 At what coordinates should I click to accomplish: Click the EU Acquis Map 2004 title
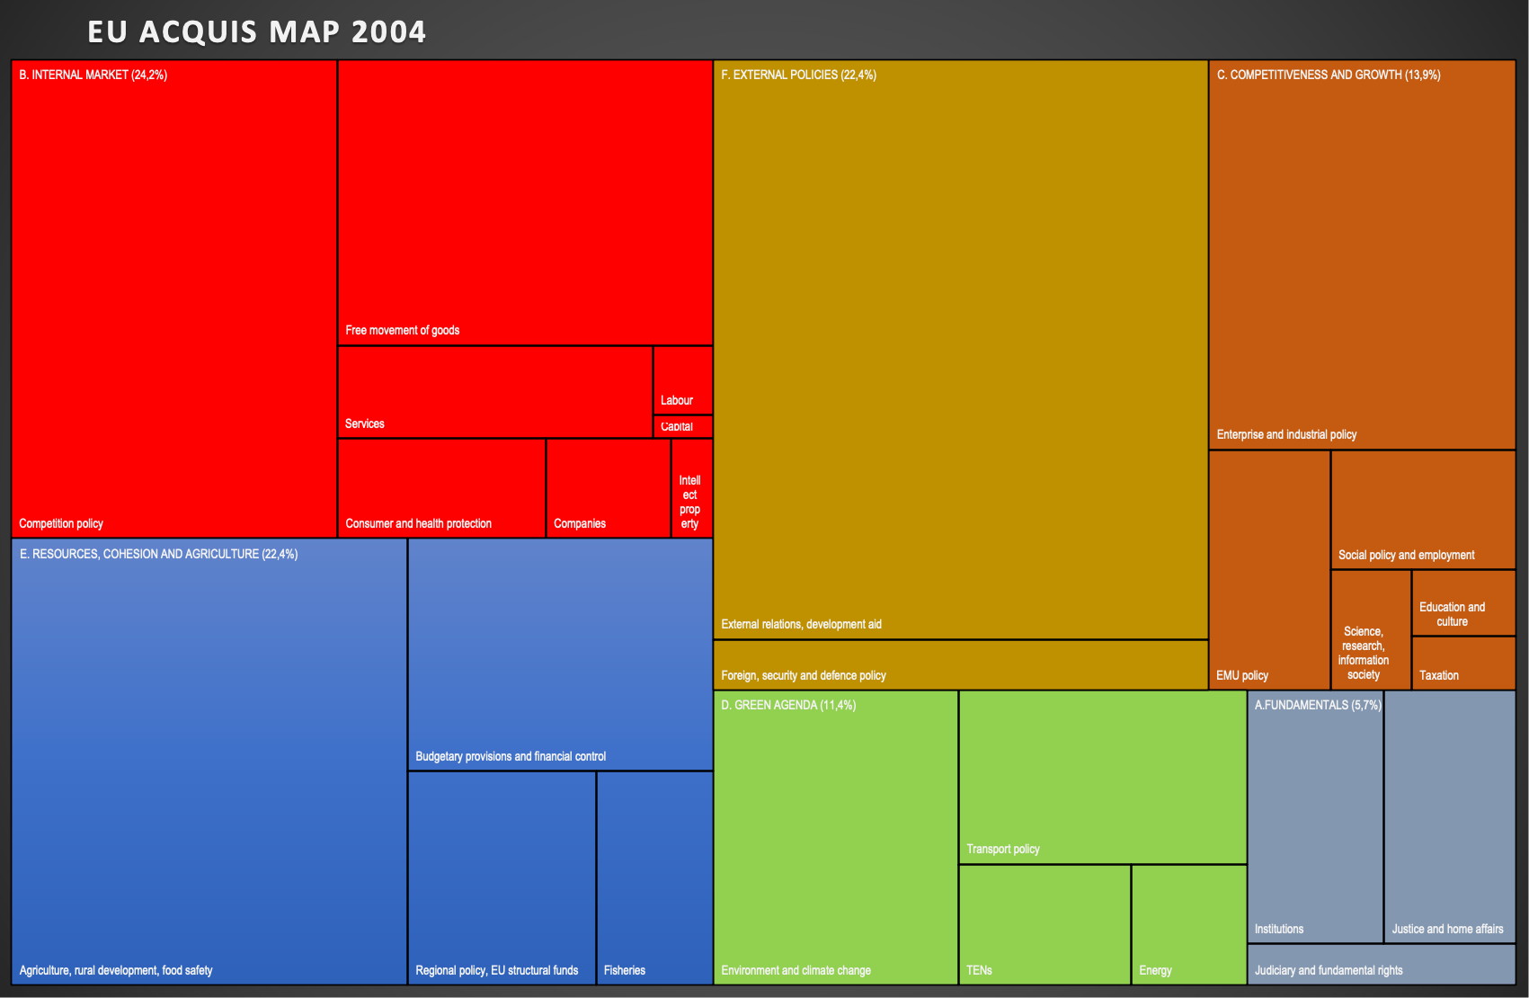point(257,31)
